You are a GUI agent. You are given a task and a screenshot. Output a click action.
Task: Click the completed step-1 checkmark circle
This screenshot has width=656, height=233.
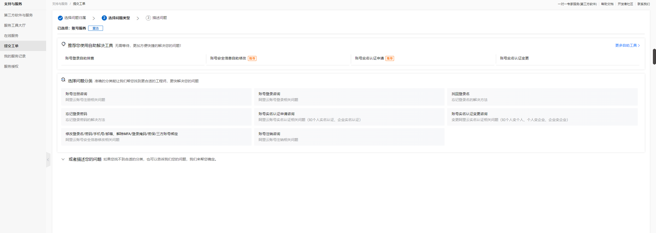60,18
